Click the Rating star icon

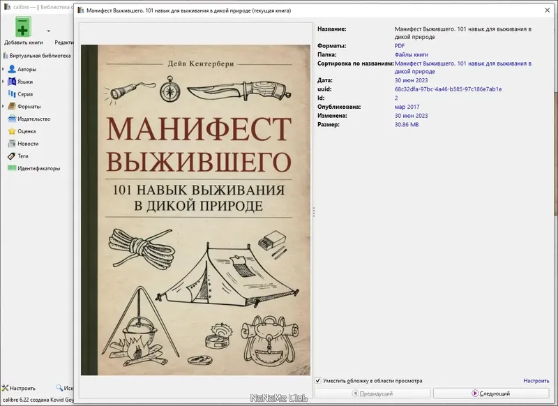pos(12,131)
